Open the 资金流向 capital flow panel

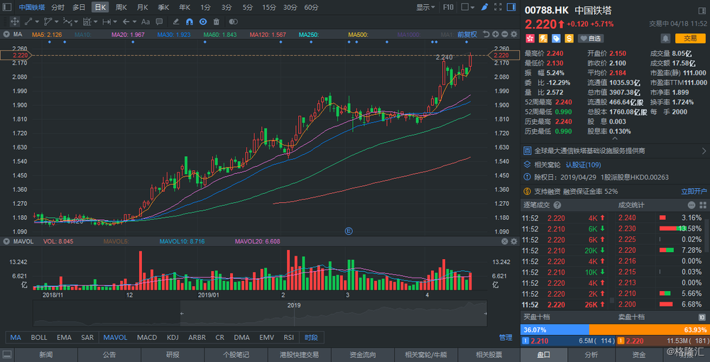tap(362, 354)
